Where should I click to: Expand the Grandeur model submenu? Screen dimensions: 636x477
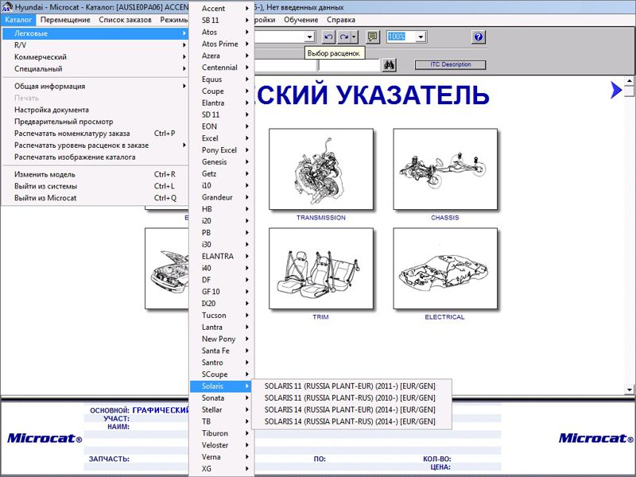pos(222,197)
